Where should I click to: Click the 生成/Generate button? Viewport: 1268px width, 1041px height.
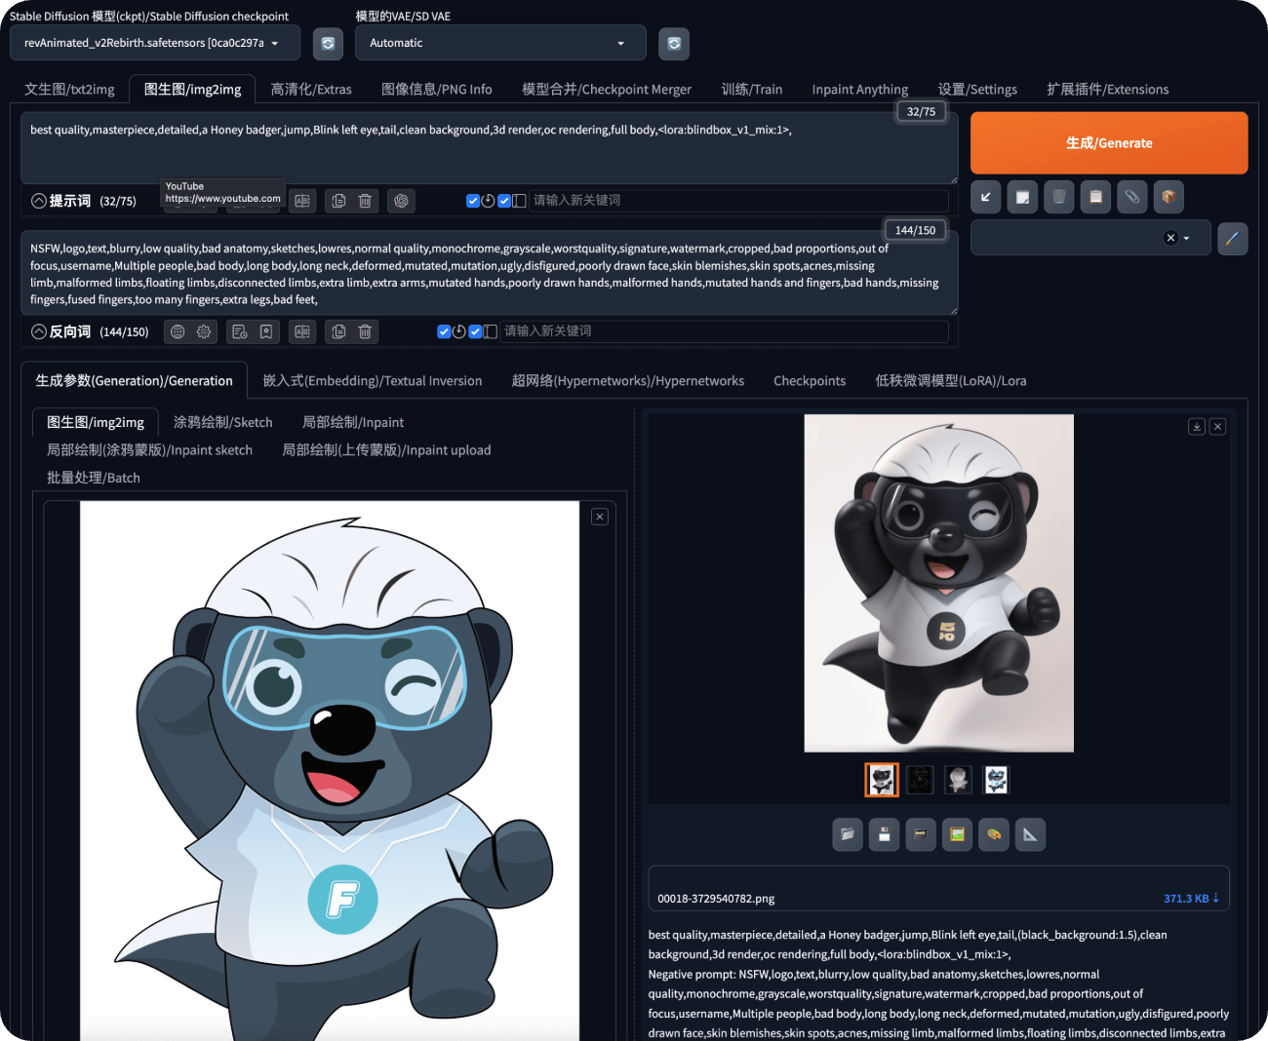[1109, 143]
